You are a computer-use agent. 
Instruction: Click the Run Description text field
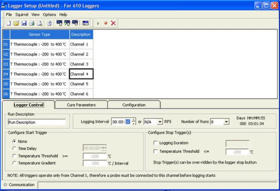(x=37, y=122)
